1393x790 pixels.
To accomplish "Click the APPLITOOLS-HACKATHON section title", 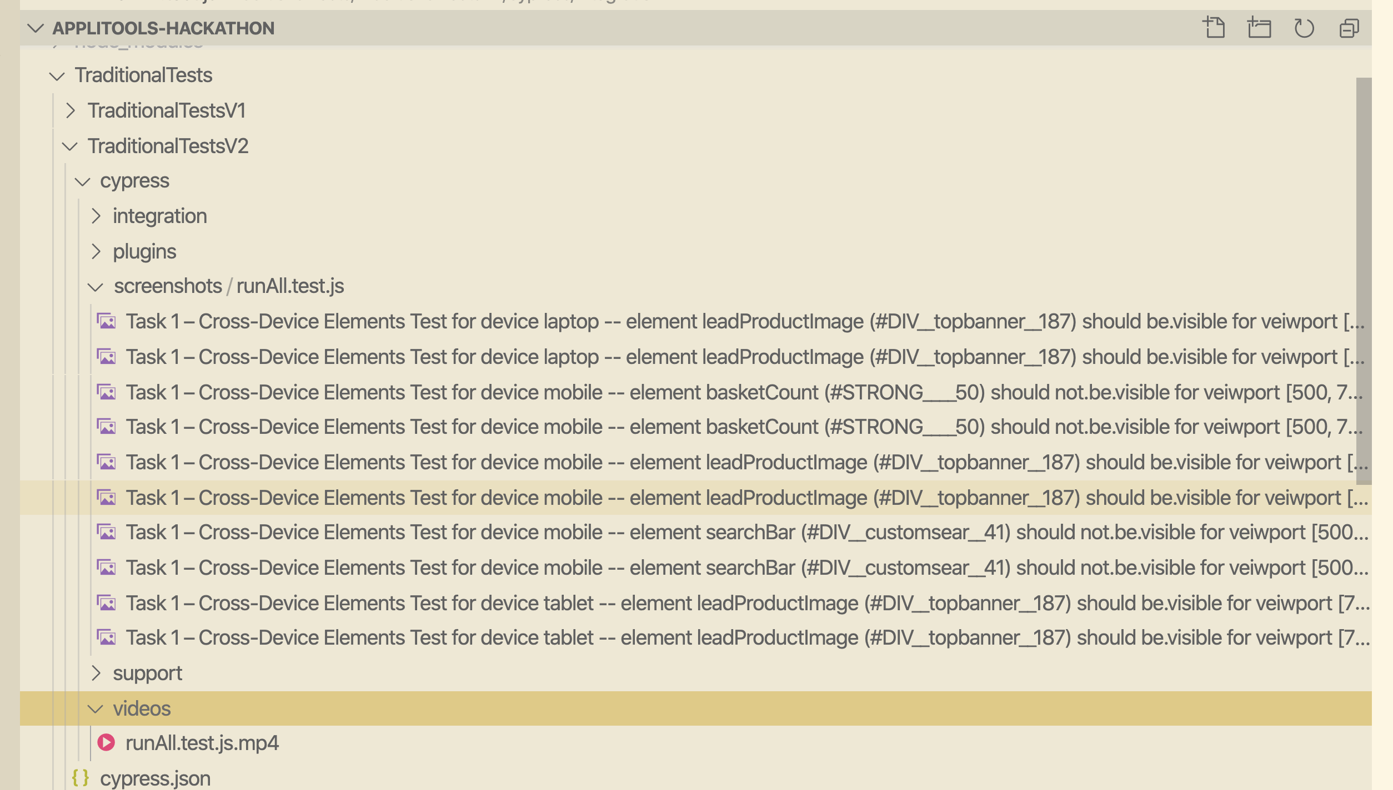I will tap(163, 28).
